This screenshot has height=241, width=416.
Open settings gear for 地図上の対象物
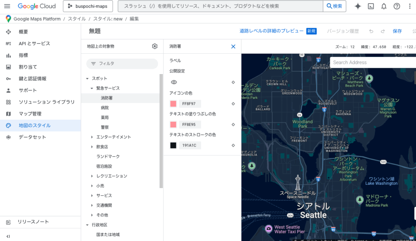click(x=155, y=46)
